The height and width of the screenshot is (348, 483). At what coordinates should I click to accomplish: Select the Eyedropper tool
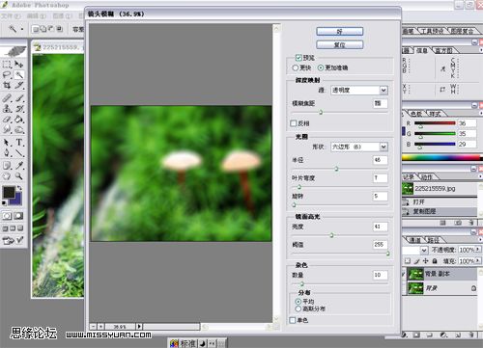19,166
